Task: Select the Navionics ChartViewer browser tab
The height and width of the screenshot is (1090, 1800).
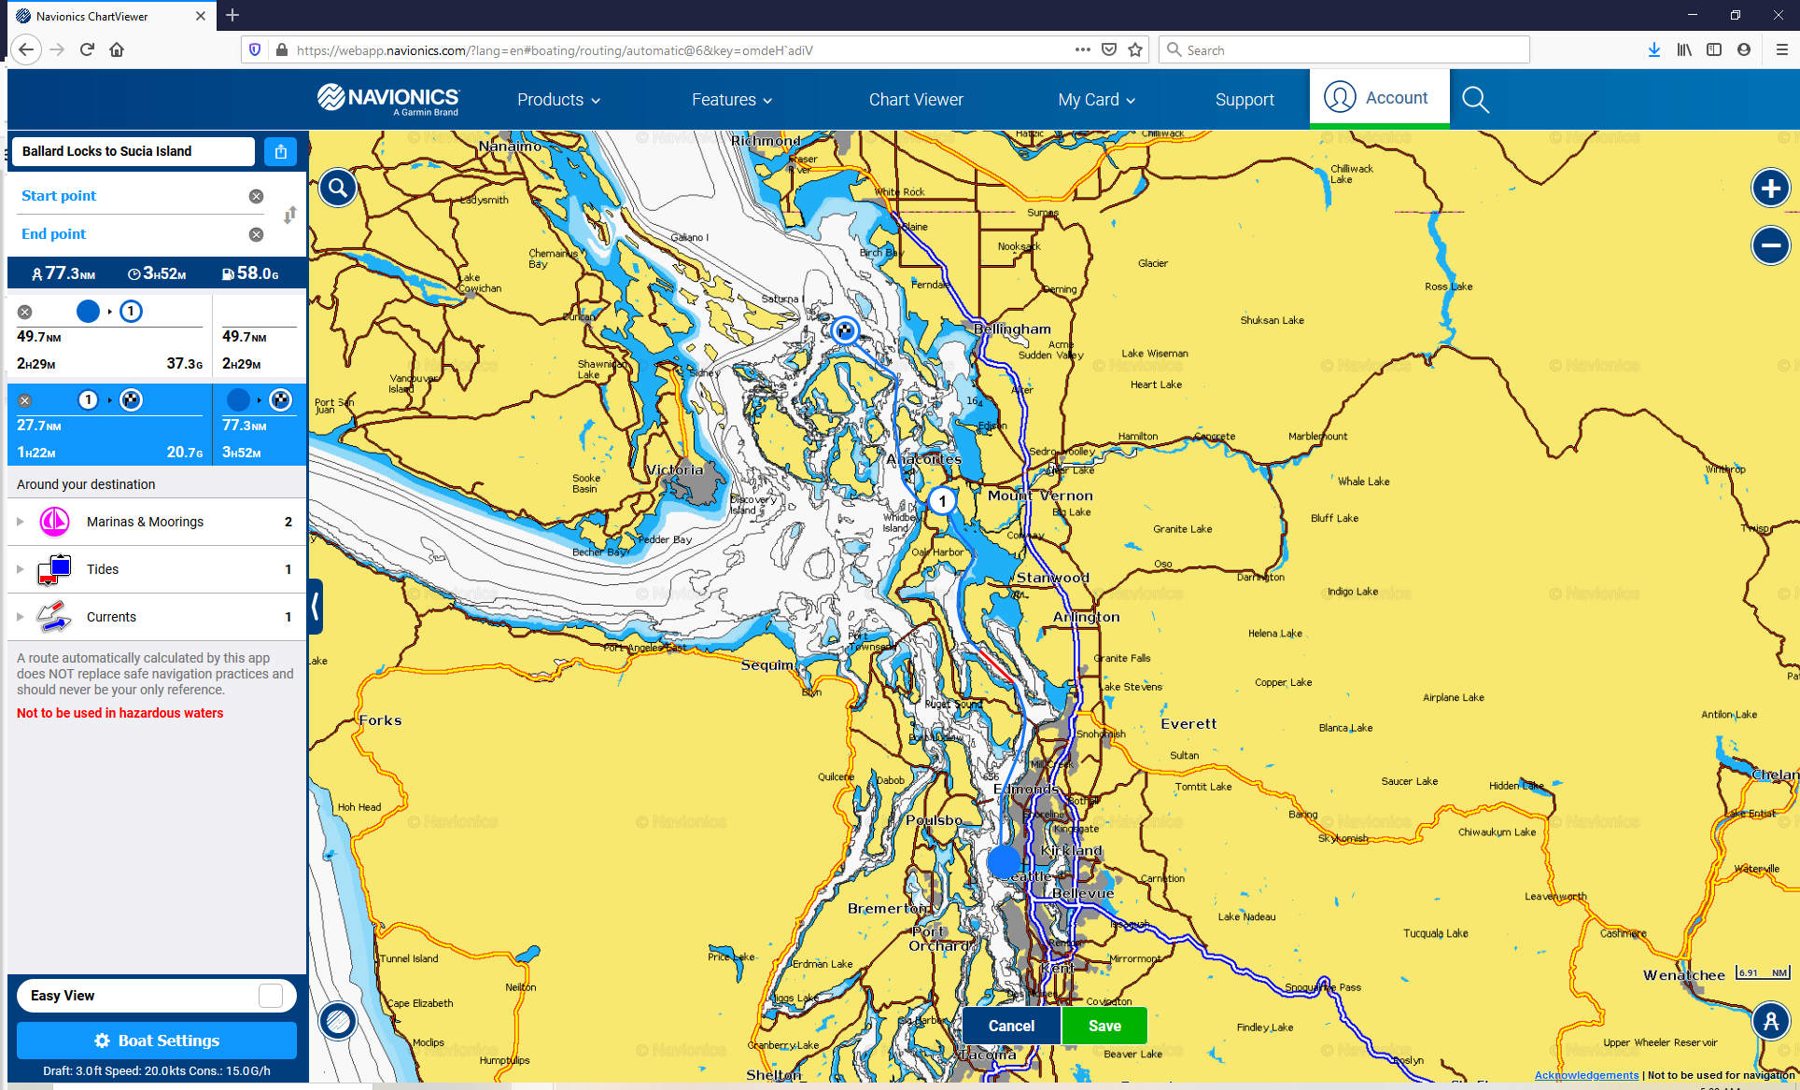Action: (x=111, y=16)
